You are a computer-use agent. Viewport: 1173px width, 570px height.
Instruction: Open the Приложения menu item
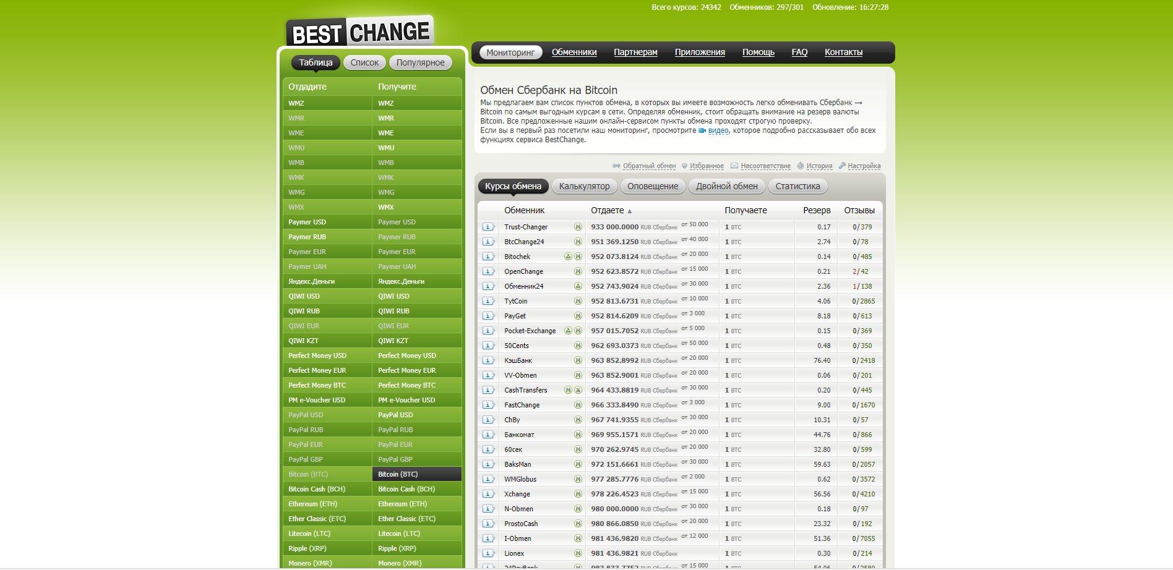[x=700, y=53]
